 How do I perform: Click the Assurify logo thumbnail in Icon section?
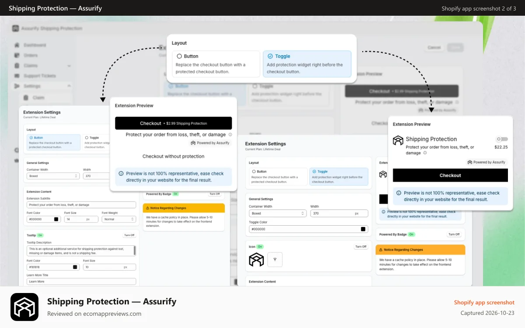(x=256, y=260)
